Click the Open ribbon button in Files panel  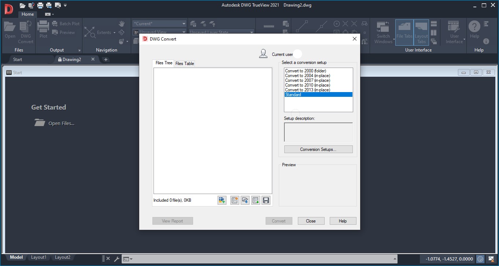[10, 30]
